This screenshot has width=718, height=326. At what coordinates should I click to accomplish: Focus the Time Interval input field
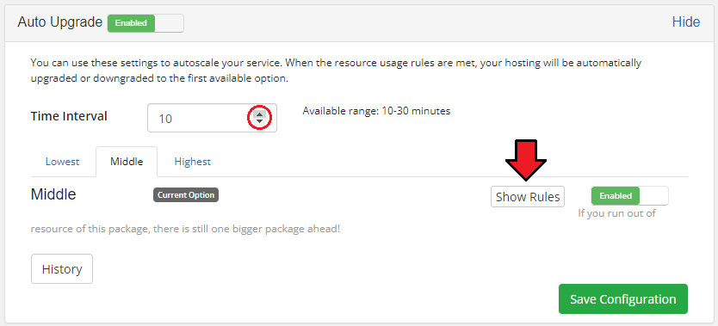[212, 118]
